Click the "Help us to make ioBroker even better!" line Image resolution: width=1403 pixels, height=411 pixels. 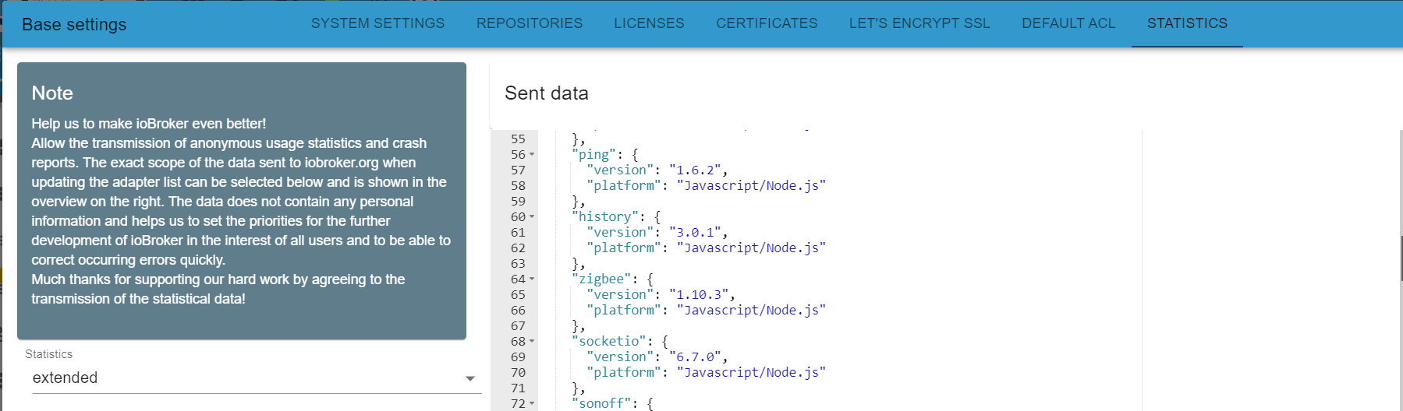[x=149, y=124]
